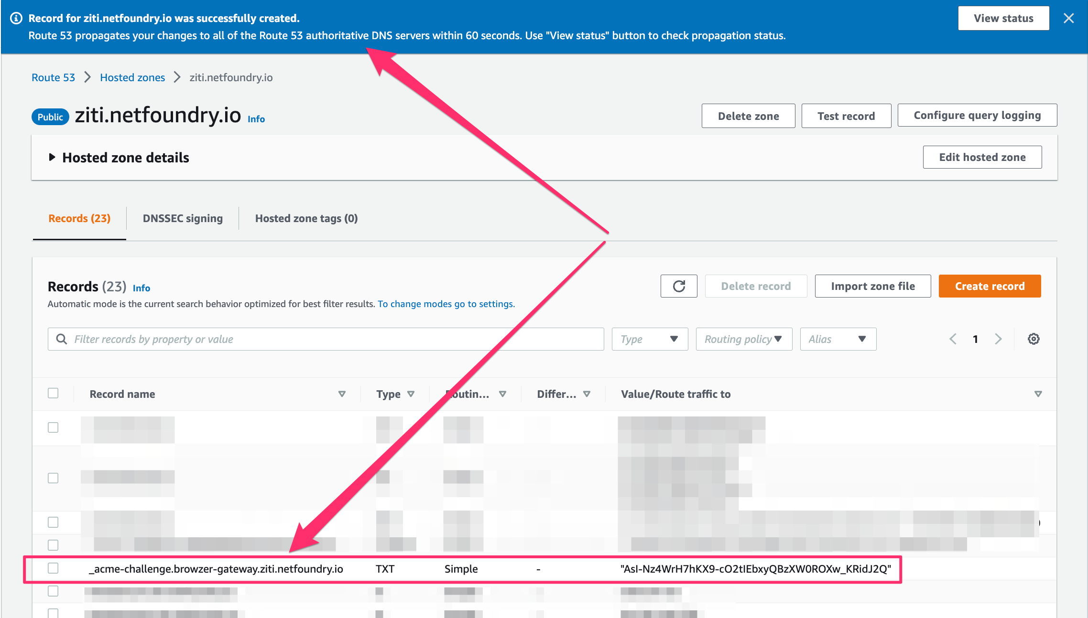
Task: Open the table preferences gear icon
Action: (1034, 339)
